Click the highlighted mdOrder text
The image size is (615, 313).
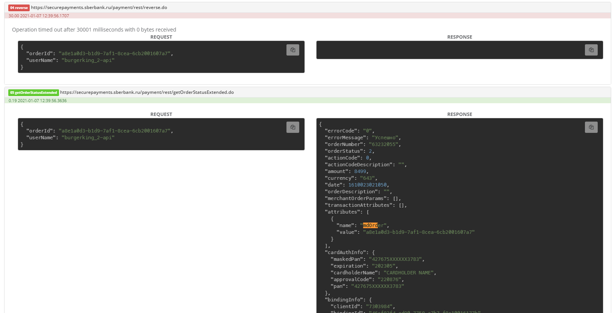[370, 226]
